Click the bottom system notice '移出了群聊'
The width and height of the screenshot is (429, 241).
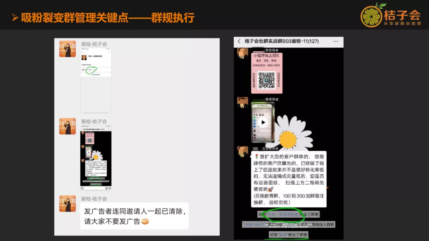pyautogui.click(x=288, y=234)
